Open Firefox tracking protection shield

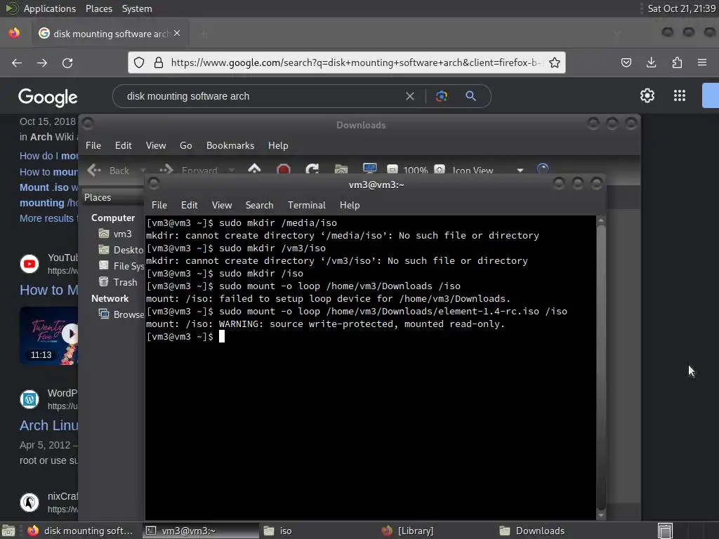[139, 62]
